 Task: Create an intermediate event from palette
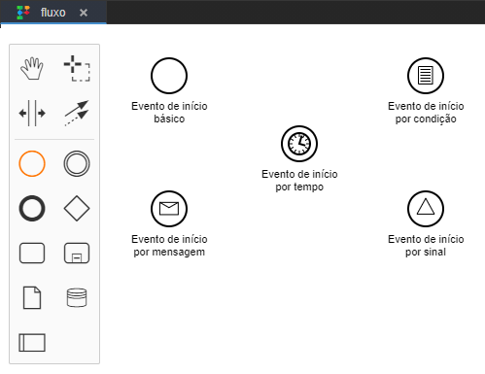coord(77,163)
